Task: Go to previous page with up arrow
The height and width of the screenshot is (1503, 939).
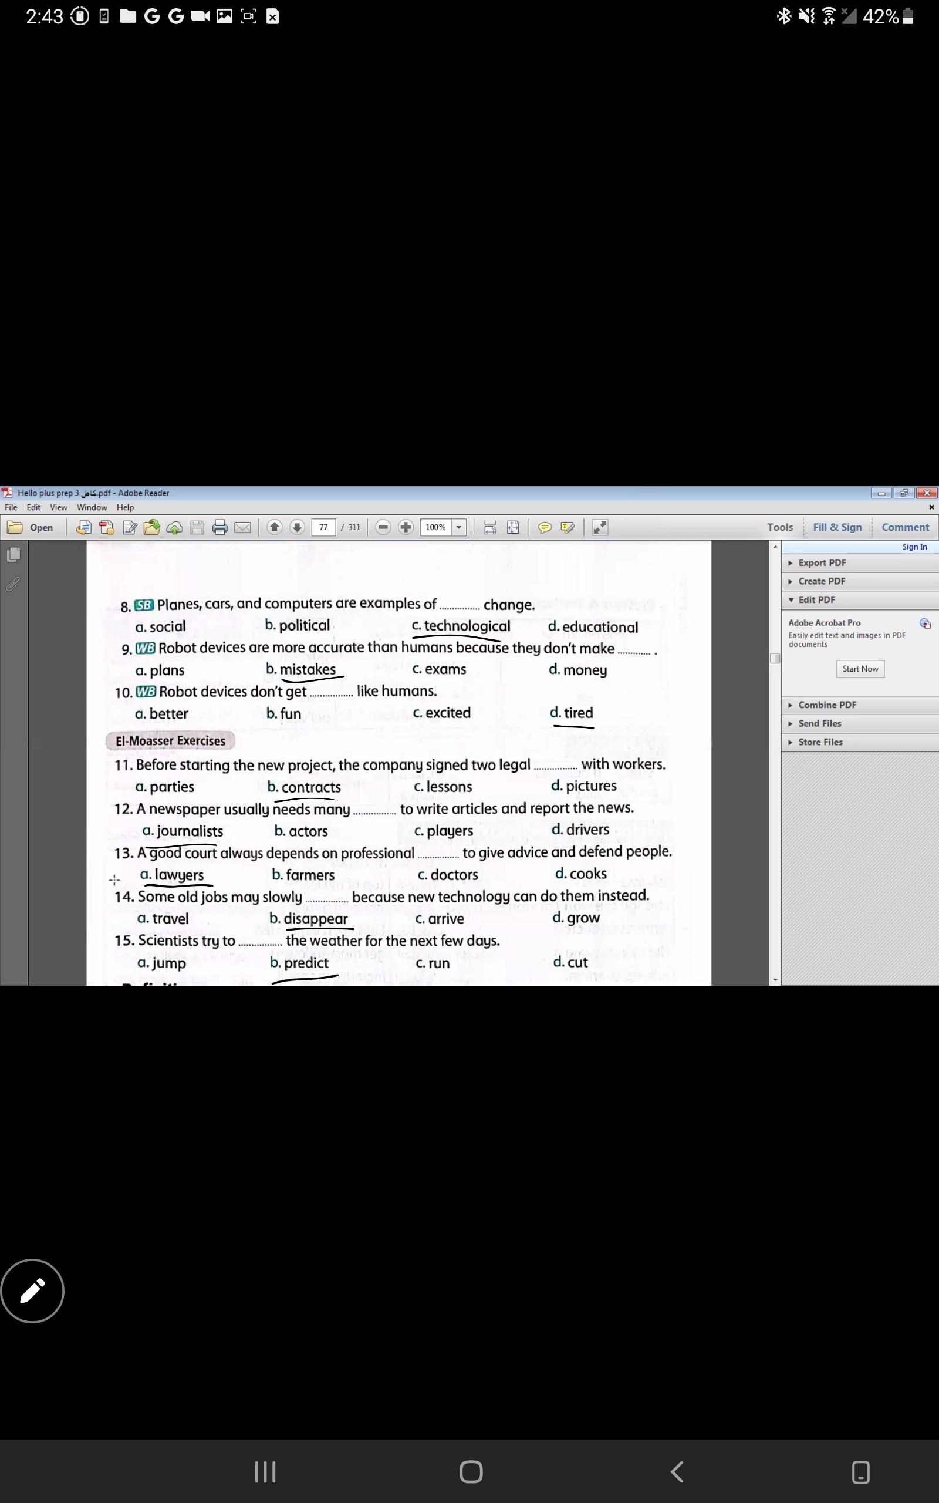Action: [274, 527]
